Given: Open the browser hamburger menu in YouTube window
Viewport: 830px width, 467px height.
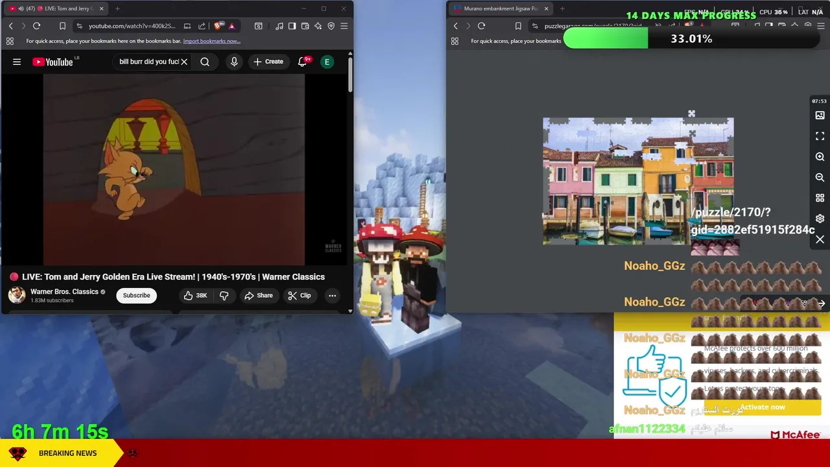Looking at the screenshot, I should point(344,26).
